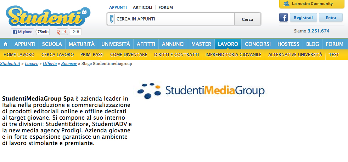Select APPUNTI search tab above search box
Image resolution: width=348 pixels, height=162 pixels.
[x=118, y=7]
